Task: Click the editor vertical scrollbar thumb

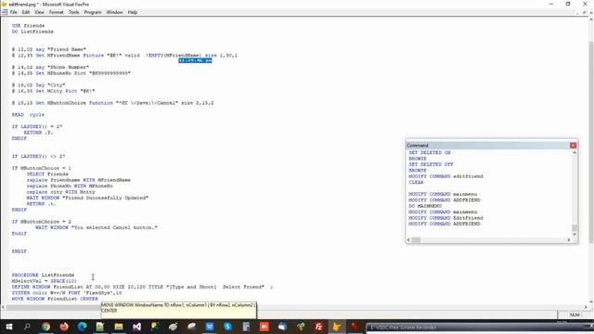Action: click(591, 142)
